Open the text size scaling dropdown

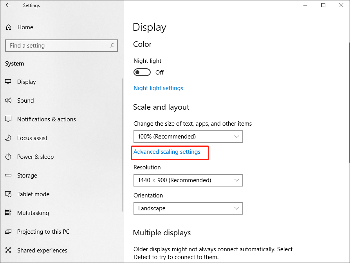point(188,137)
